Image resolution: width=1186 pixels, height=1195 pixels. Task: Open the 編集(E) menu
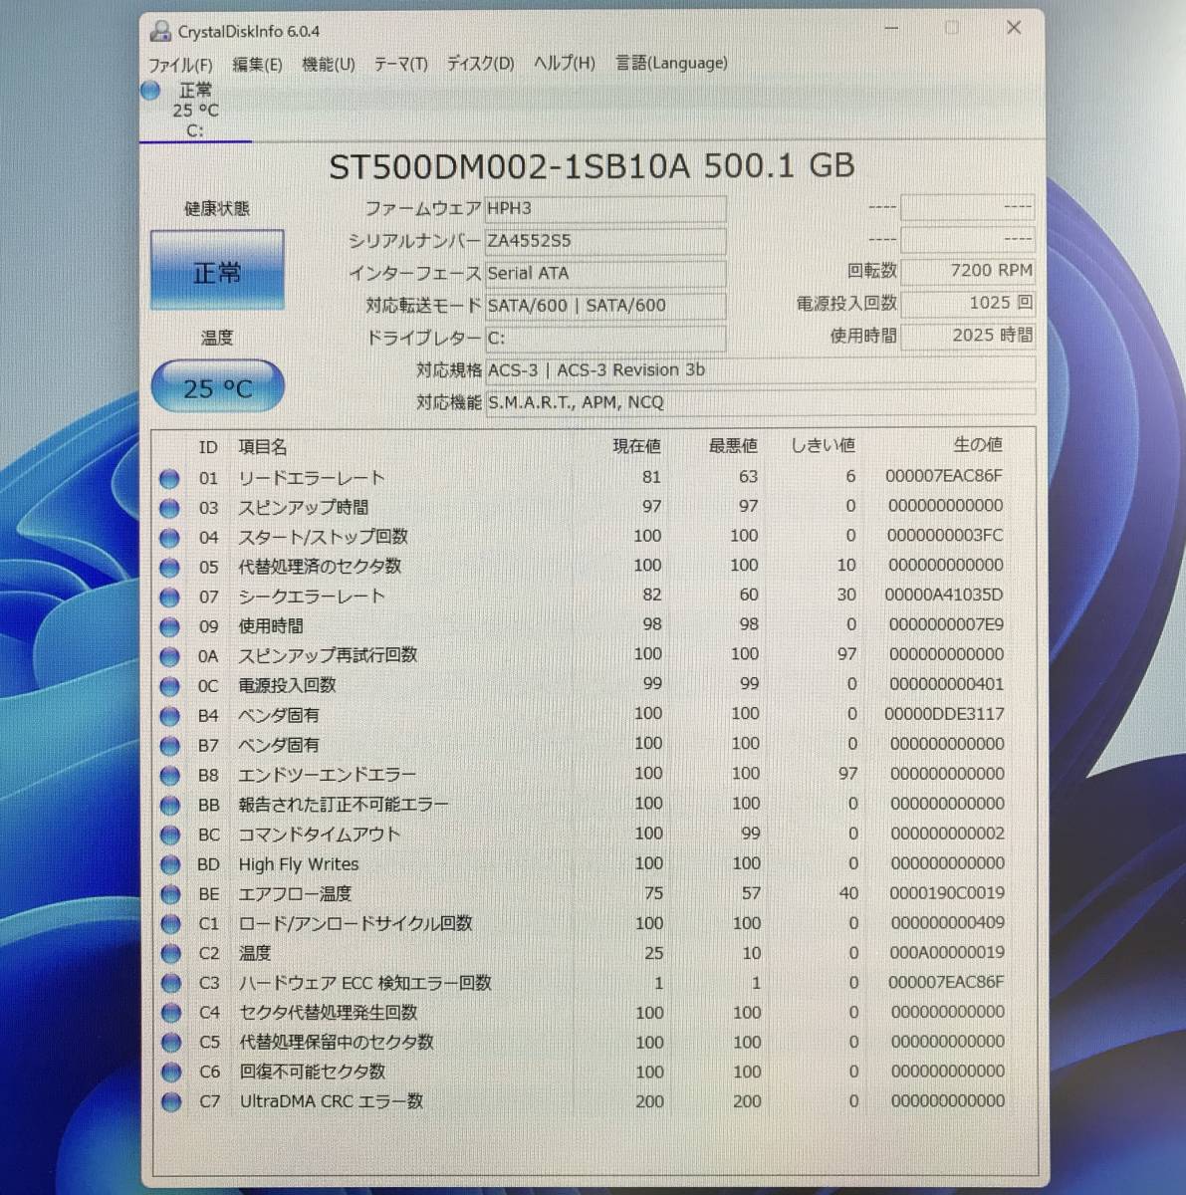257,65
